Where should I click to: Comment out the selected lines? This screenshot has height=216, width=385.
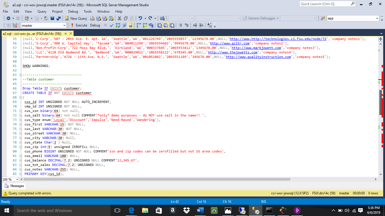(x=180, y=25)
